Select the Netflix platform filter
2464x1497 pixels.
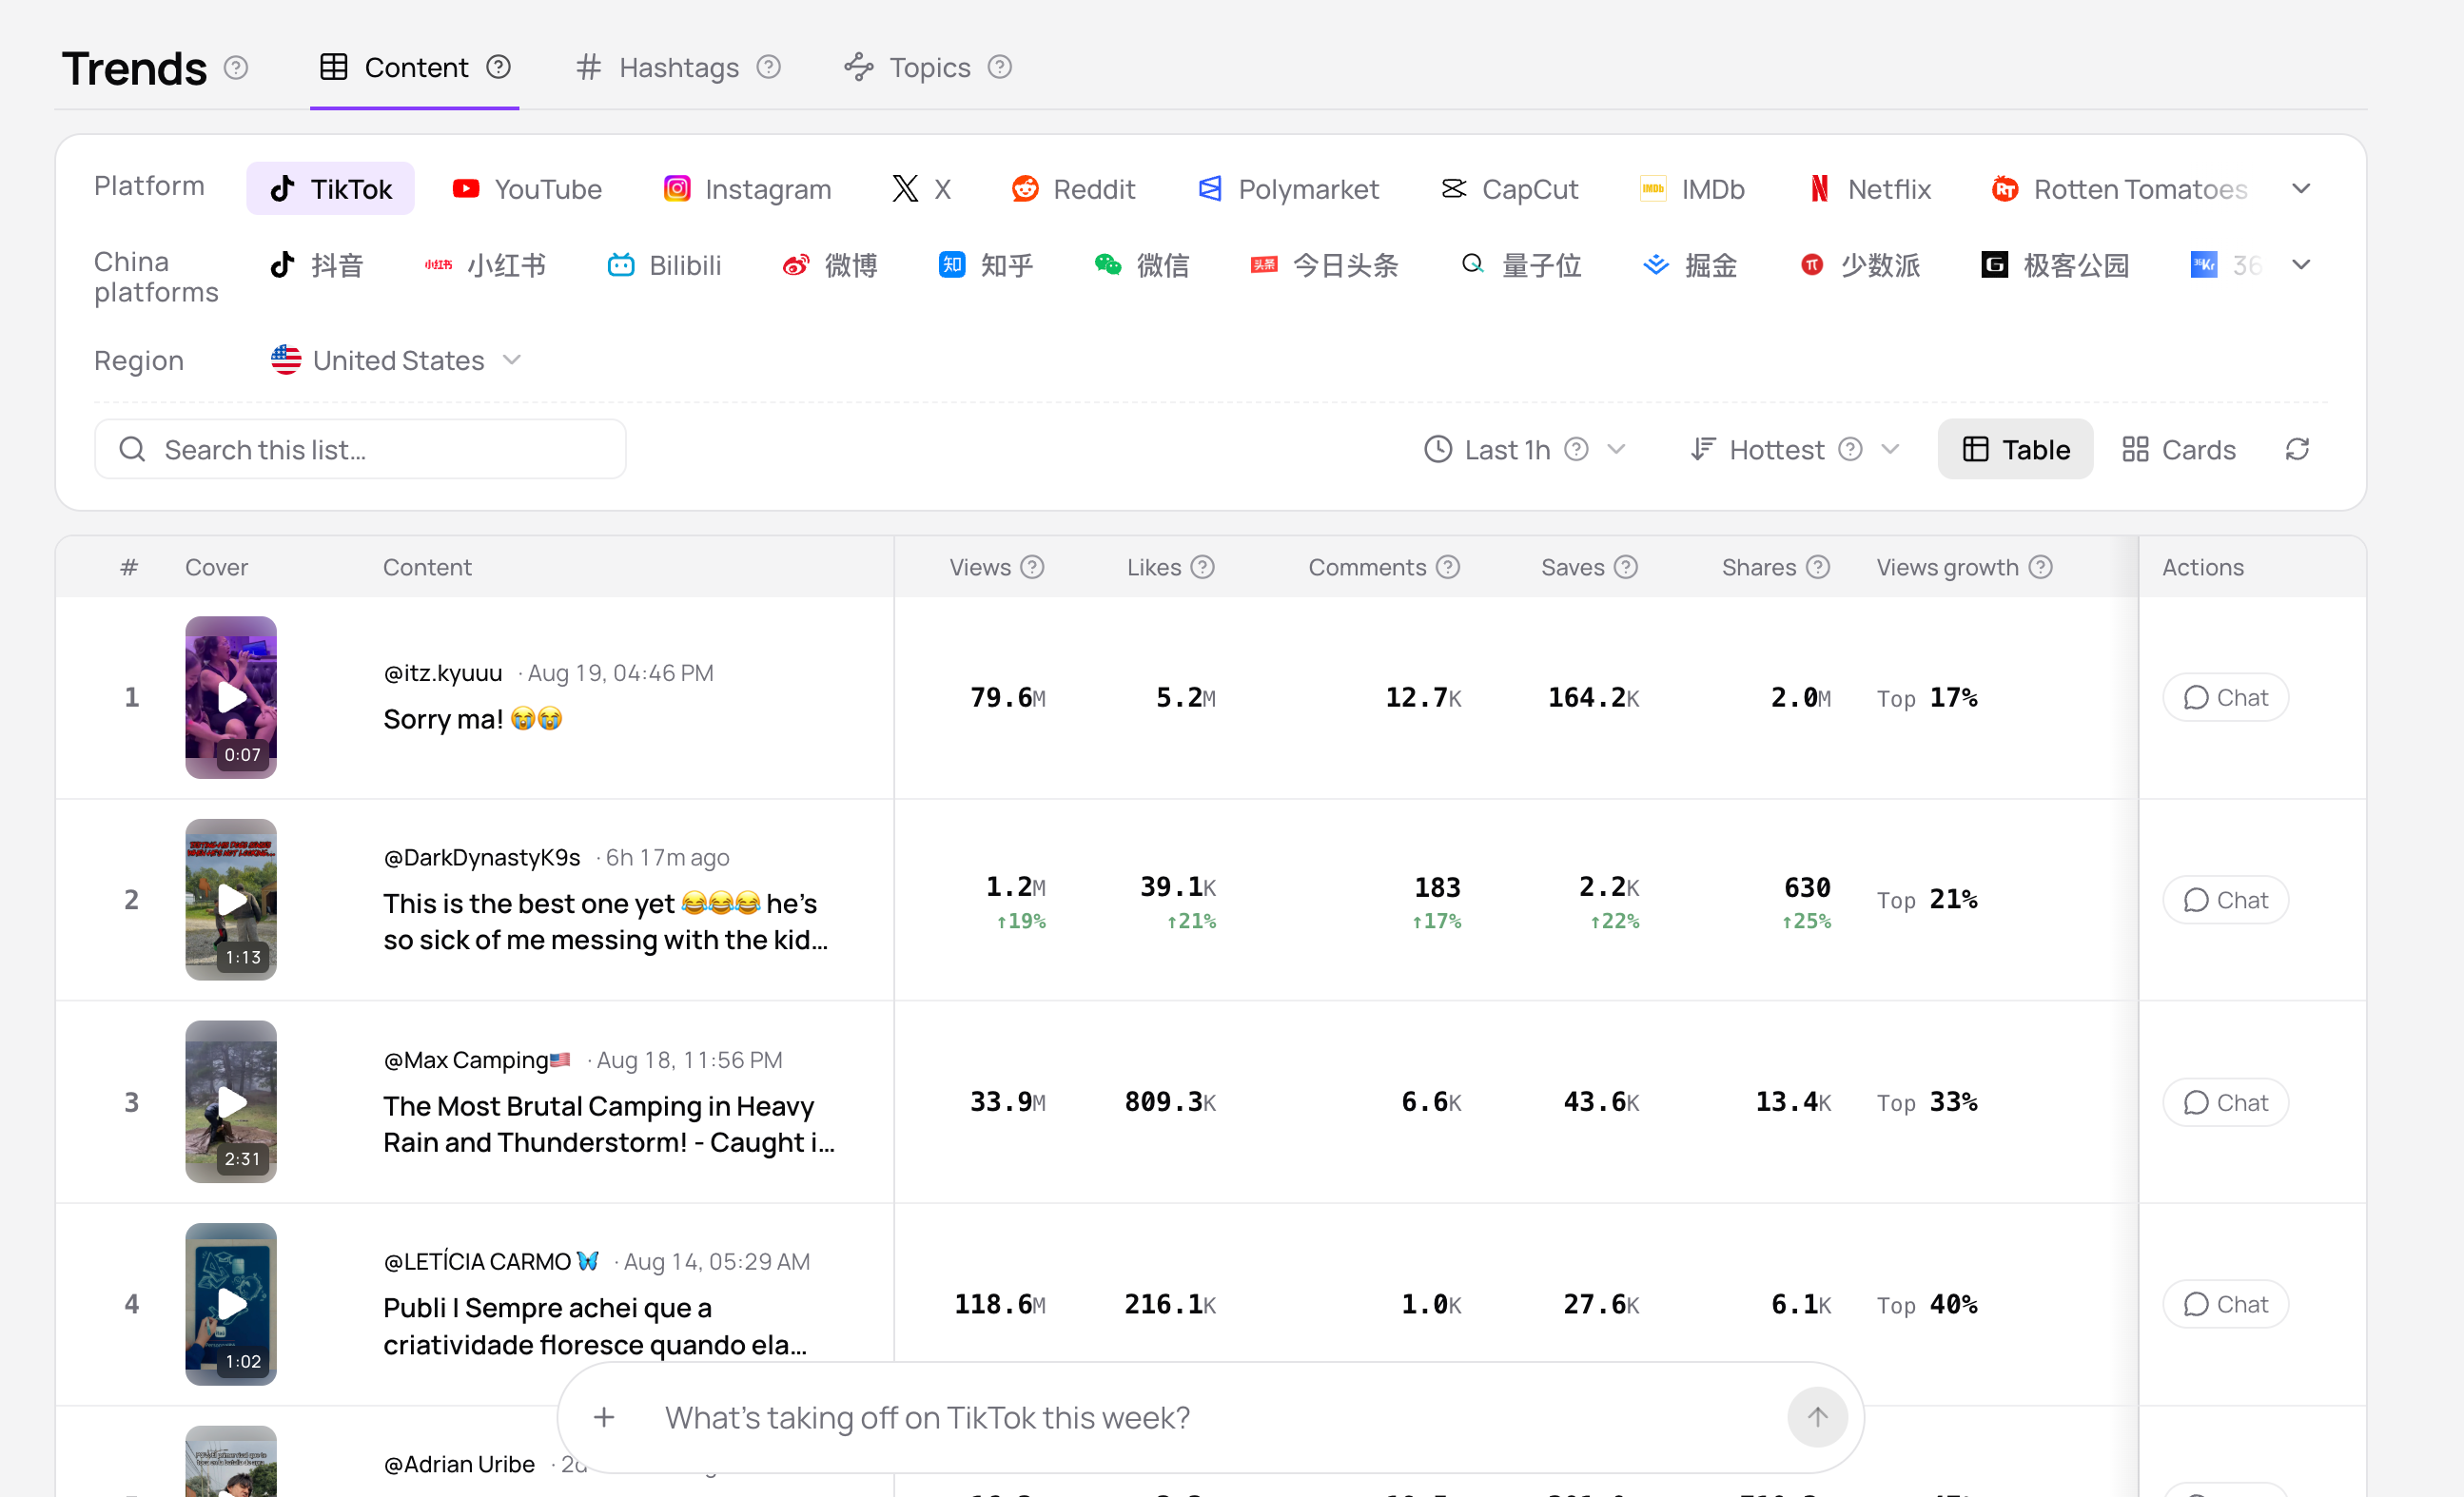coord(1869,189)
